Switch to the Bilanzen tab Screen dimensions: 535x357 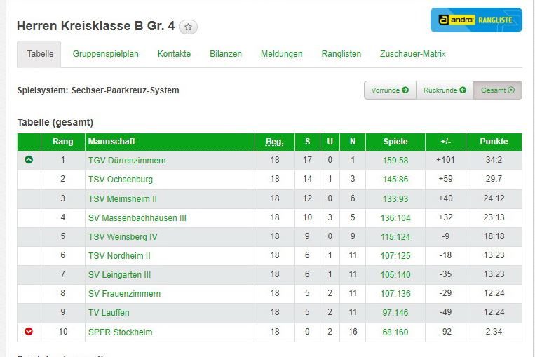pos(226,54)
